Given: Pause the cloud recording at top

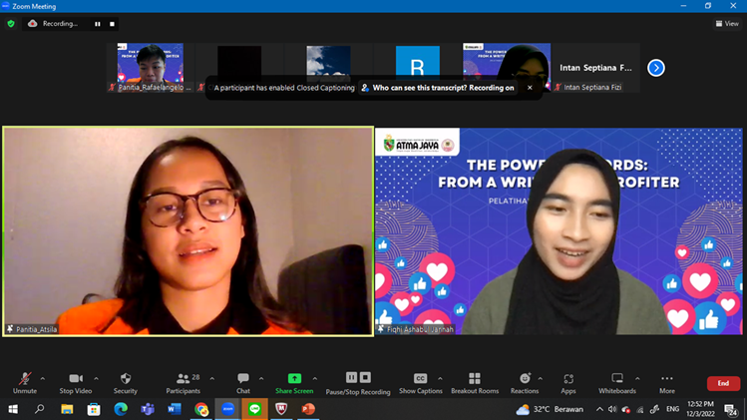Looking at the screenshot, I should tap(98, 24).
